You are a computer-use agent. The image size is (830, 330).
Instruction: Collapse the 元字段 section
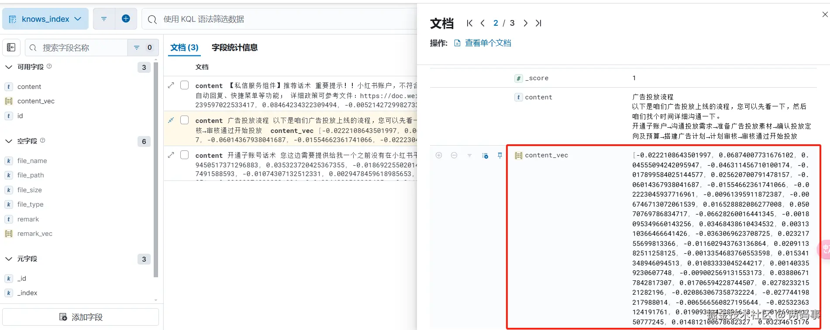(x=8, y=259)
